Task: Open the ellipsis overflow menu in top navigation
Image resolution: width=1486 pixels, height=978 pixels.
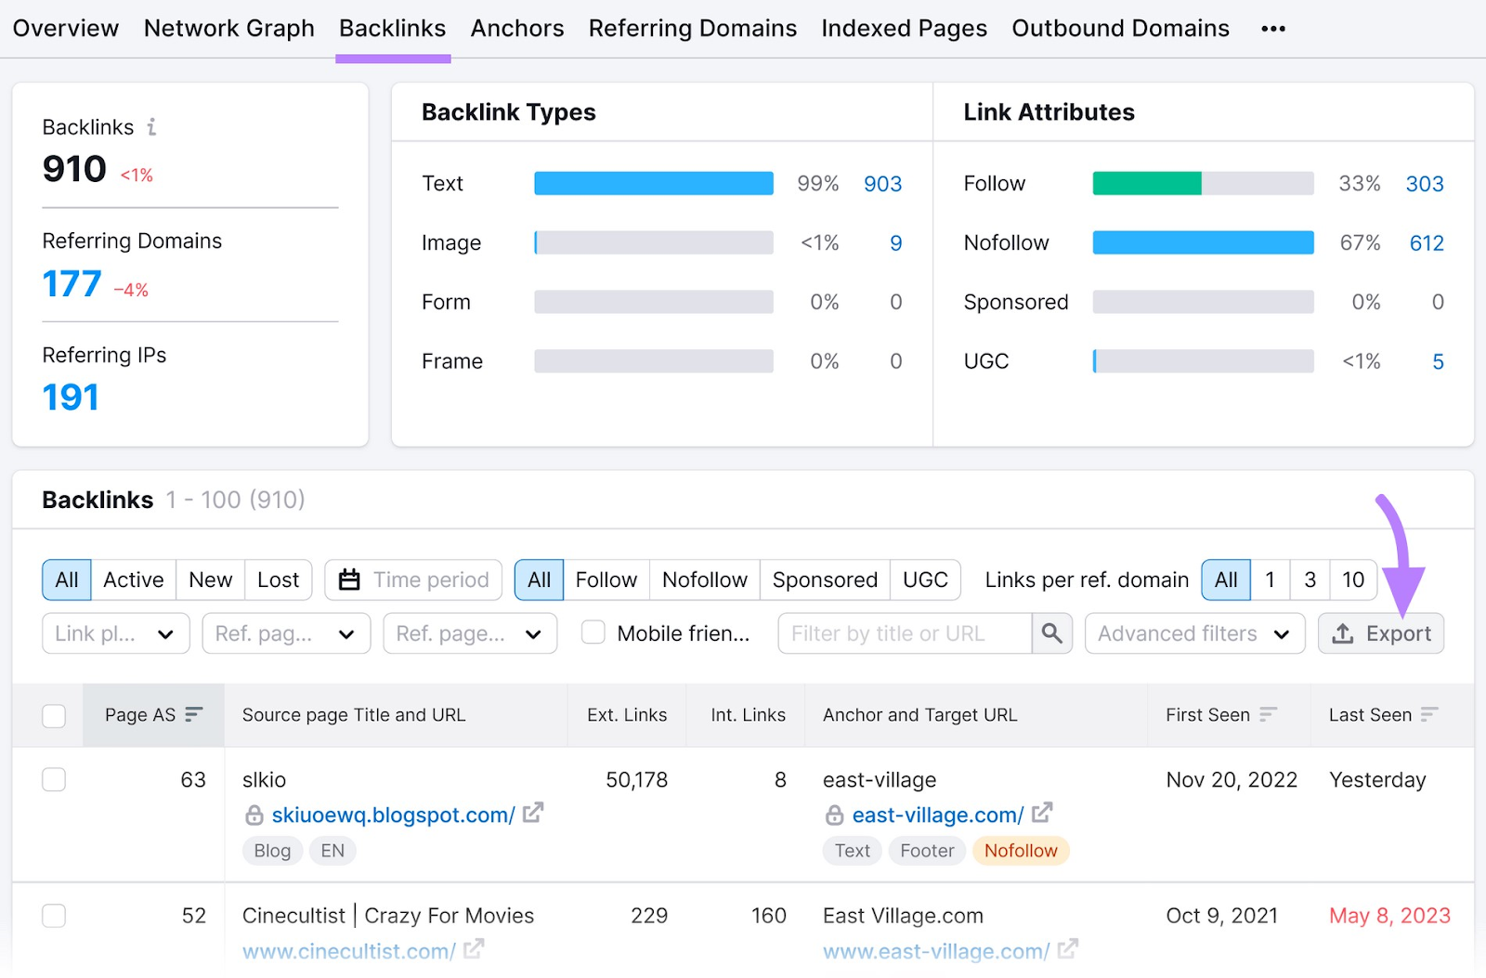Action: [x=1272, y=28]
